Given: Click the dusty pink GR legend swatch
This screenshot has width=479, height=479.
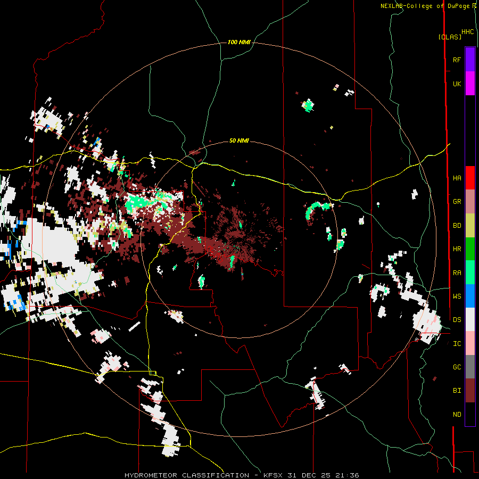Looking at the screenshot, I should coord(470,202).
